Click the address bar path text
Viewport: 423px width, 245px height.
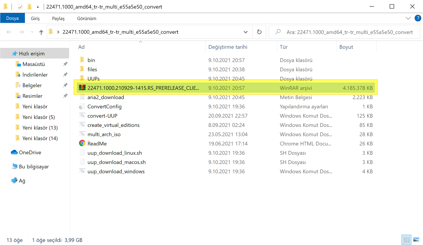(x=121, y=32)
